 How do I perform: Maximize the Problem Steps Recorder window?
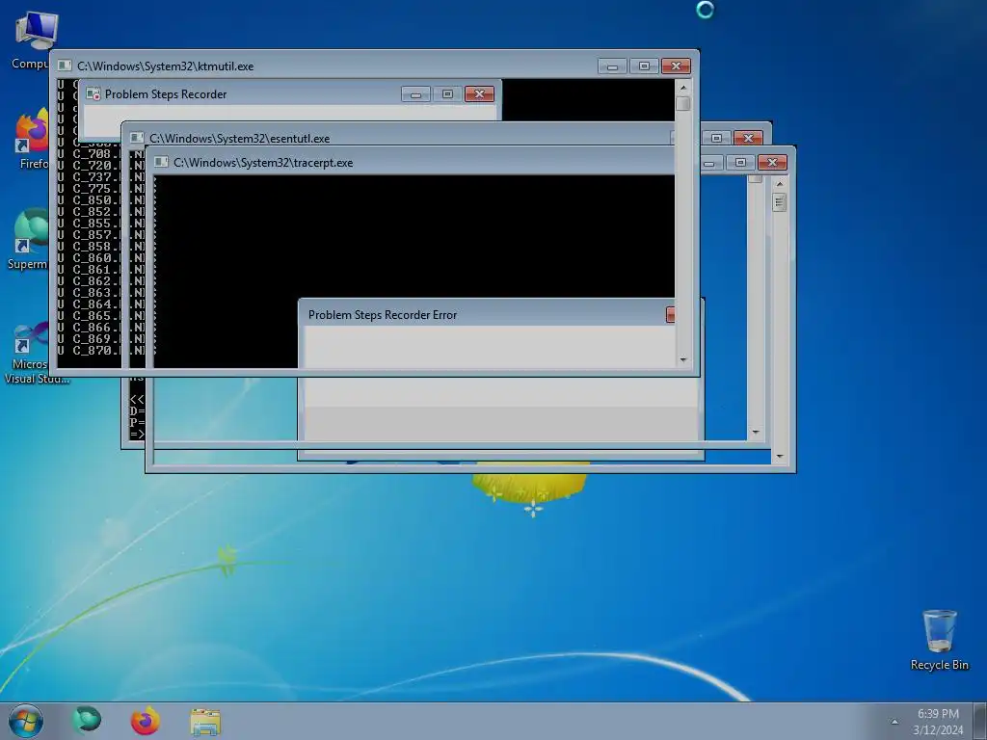[447, 94]
